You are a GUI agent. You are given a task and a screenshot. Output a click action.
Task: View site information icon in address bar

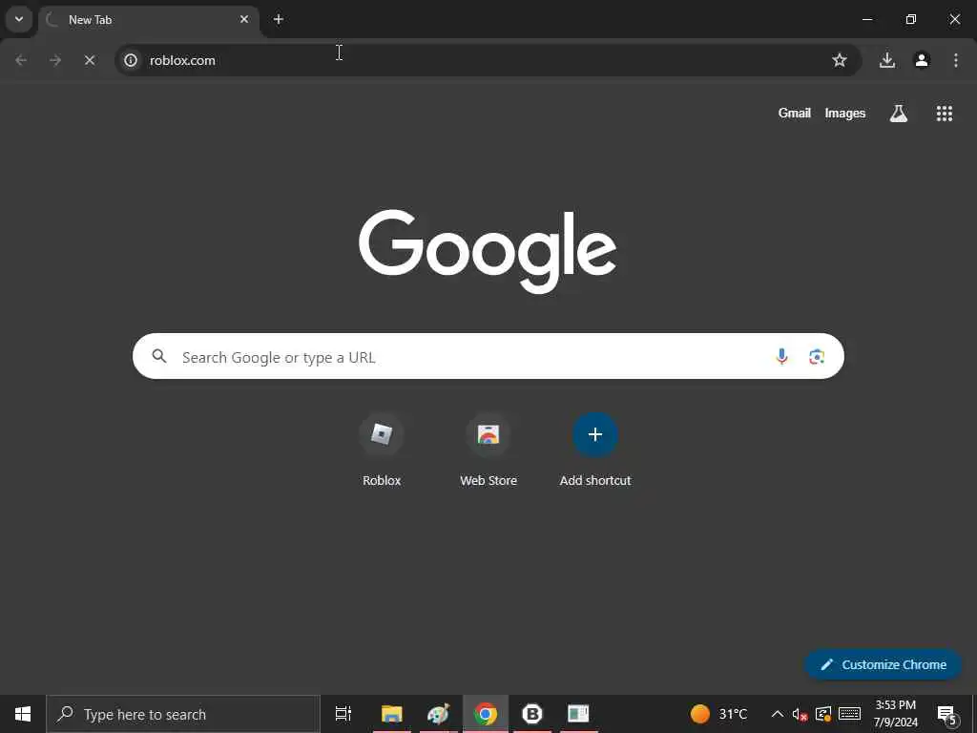point(130,60)
